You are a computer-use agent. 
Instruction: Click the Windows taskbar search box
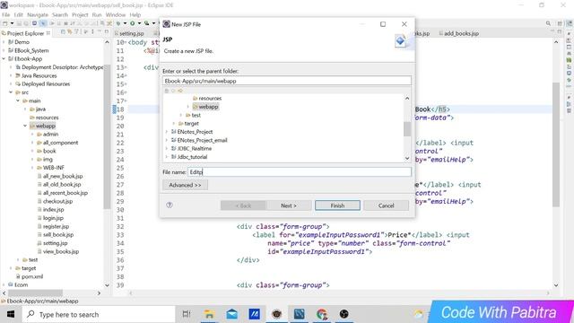tap(98, 314)
